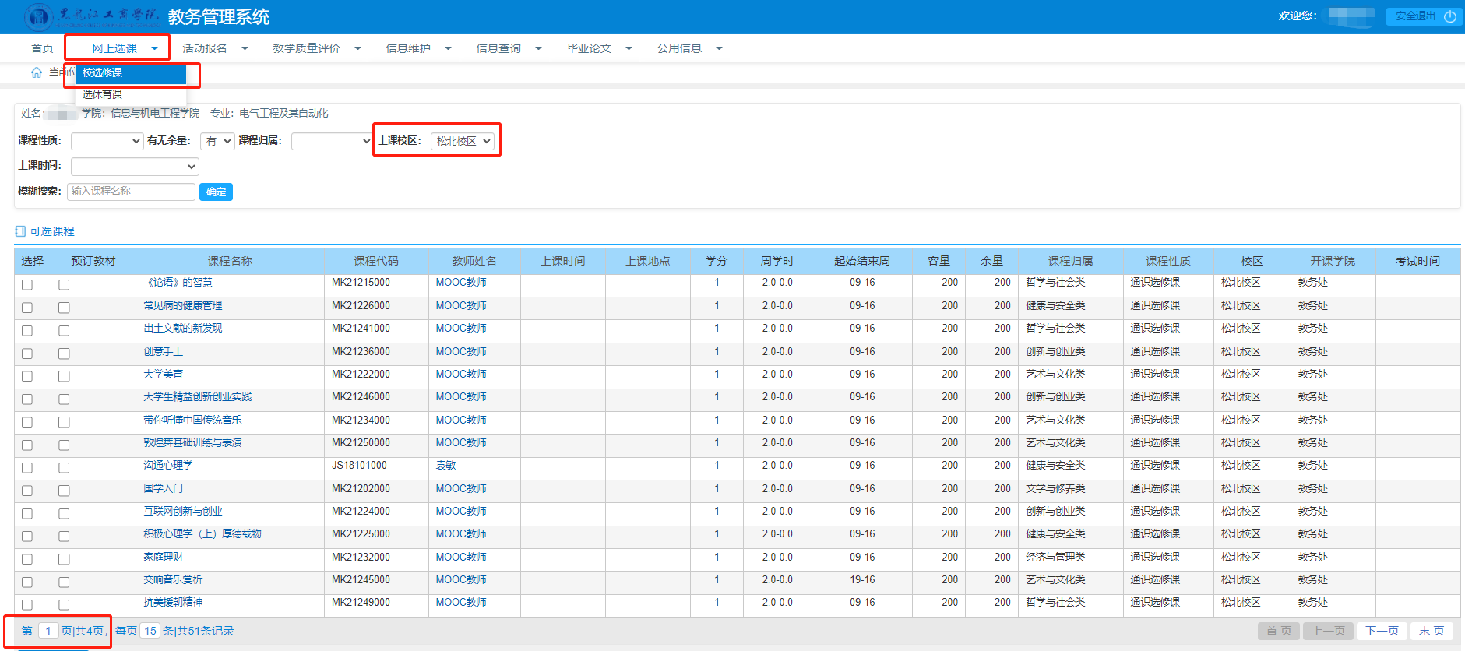Check 预订教材 box for 创意手工
1465x651 pixels.
point(64,354)
